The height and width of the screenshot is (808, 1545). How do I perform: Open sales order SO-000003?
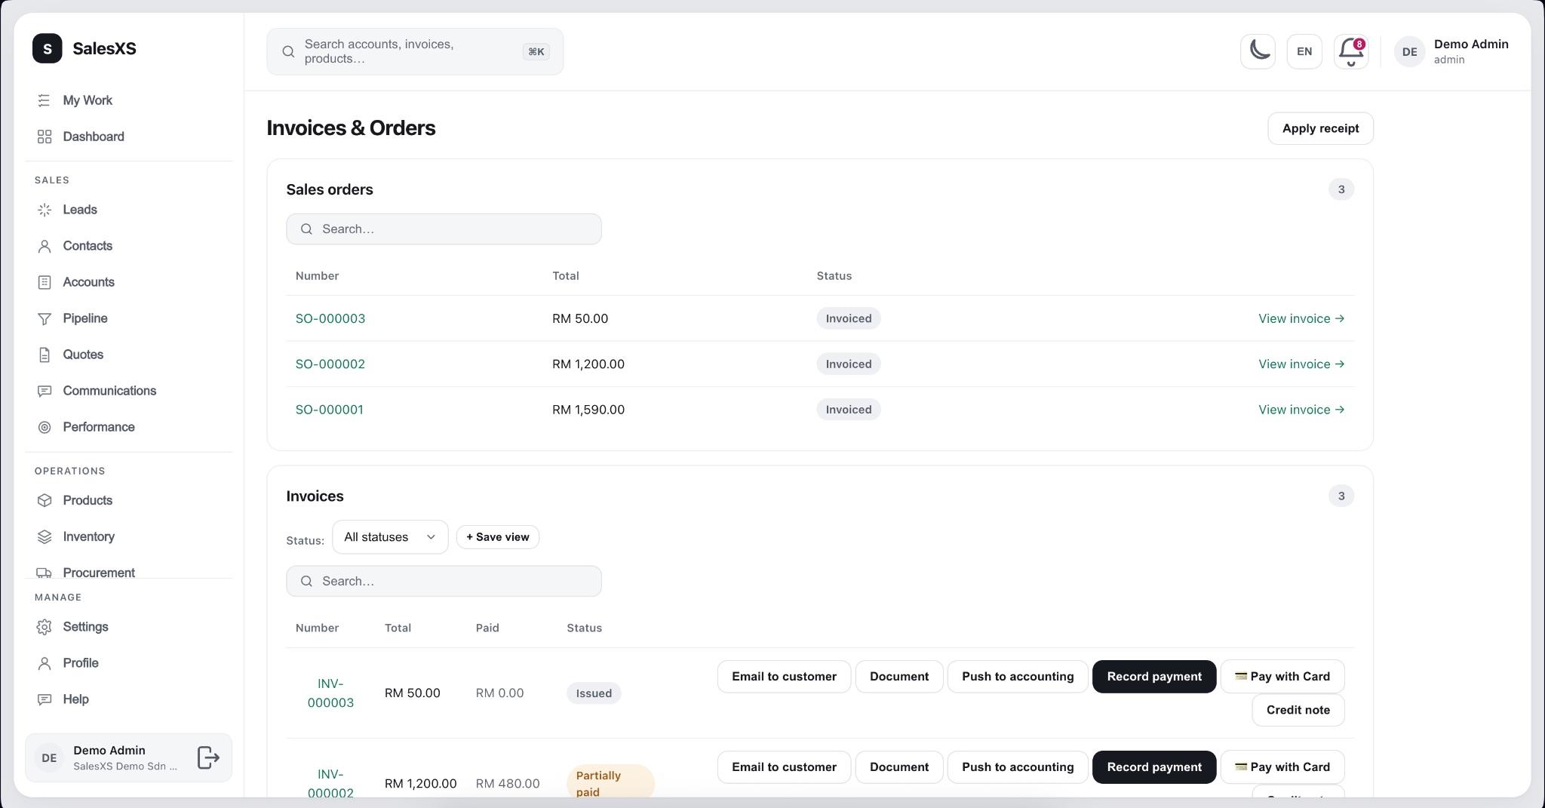coord(330,318)
